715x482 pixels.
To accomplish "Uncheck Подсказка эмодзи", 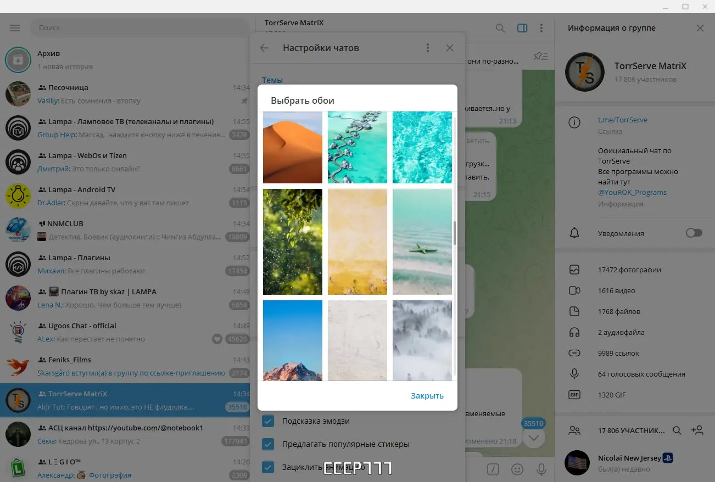I will [268, 421].
